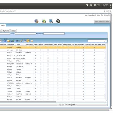Screen dimensions: 128x113
Task: Open the sound volume indicator
Action: pyautogui.click(x=98, y=5)
